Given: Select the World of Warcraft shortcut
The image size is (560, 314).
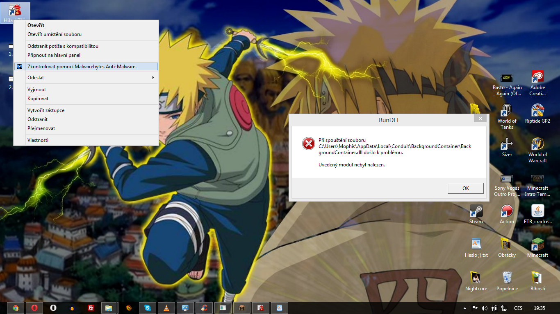Looking at the screenshot, I should 537,150.
